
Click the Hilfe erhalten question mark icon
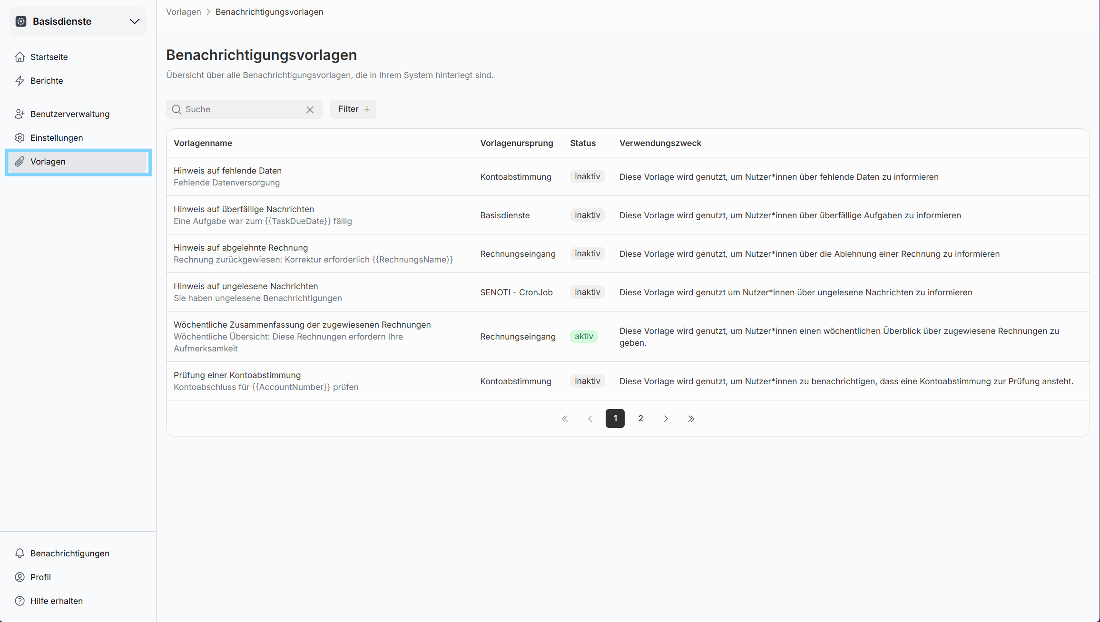point(20,601)
